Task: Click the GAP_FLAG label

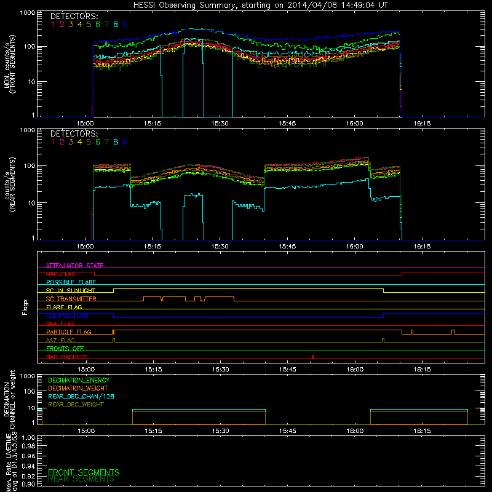Action: click(x=60, y=274)
